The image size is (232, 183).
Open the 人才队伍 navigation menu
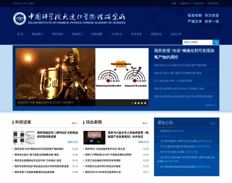117,34
